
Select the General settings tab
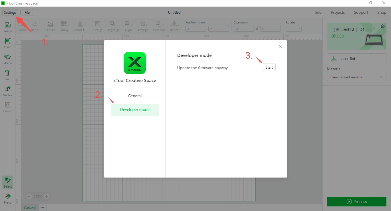click(x=135, y=96)
